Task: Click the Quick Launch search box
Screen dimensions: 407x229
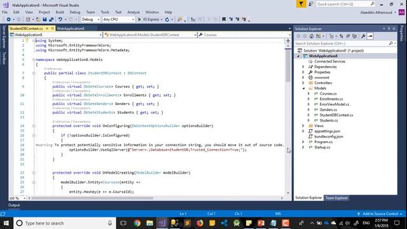Action: pos(346,4)
